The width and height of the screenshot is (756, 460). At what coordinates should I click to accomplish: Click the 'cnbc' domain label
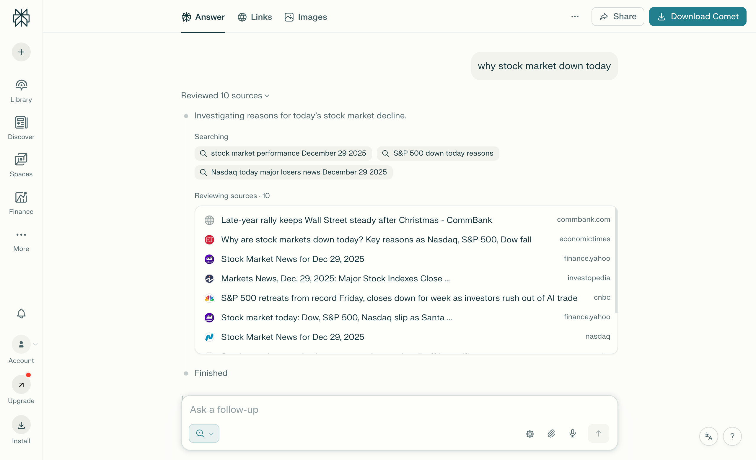pos(602,297)
